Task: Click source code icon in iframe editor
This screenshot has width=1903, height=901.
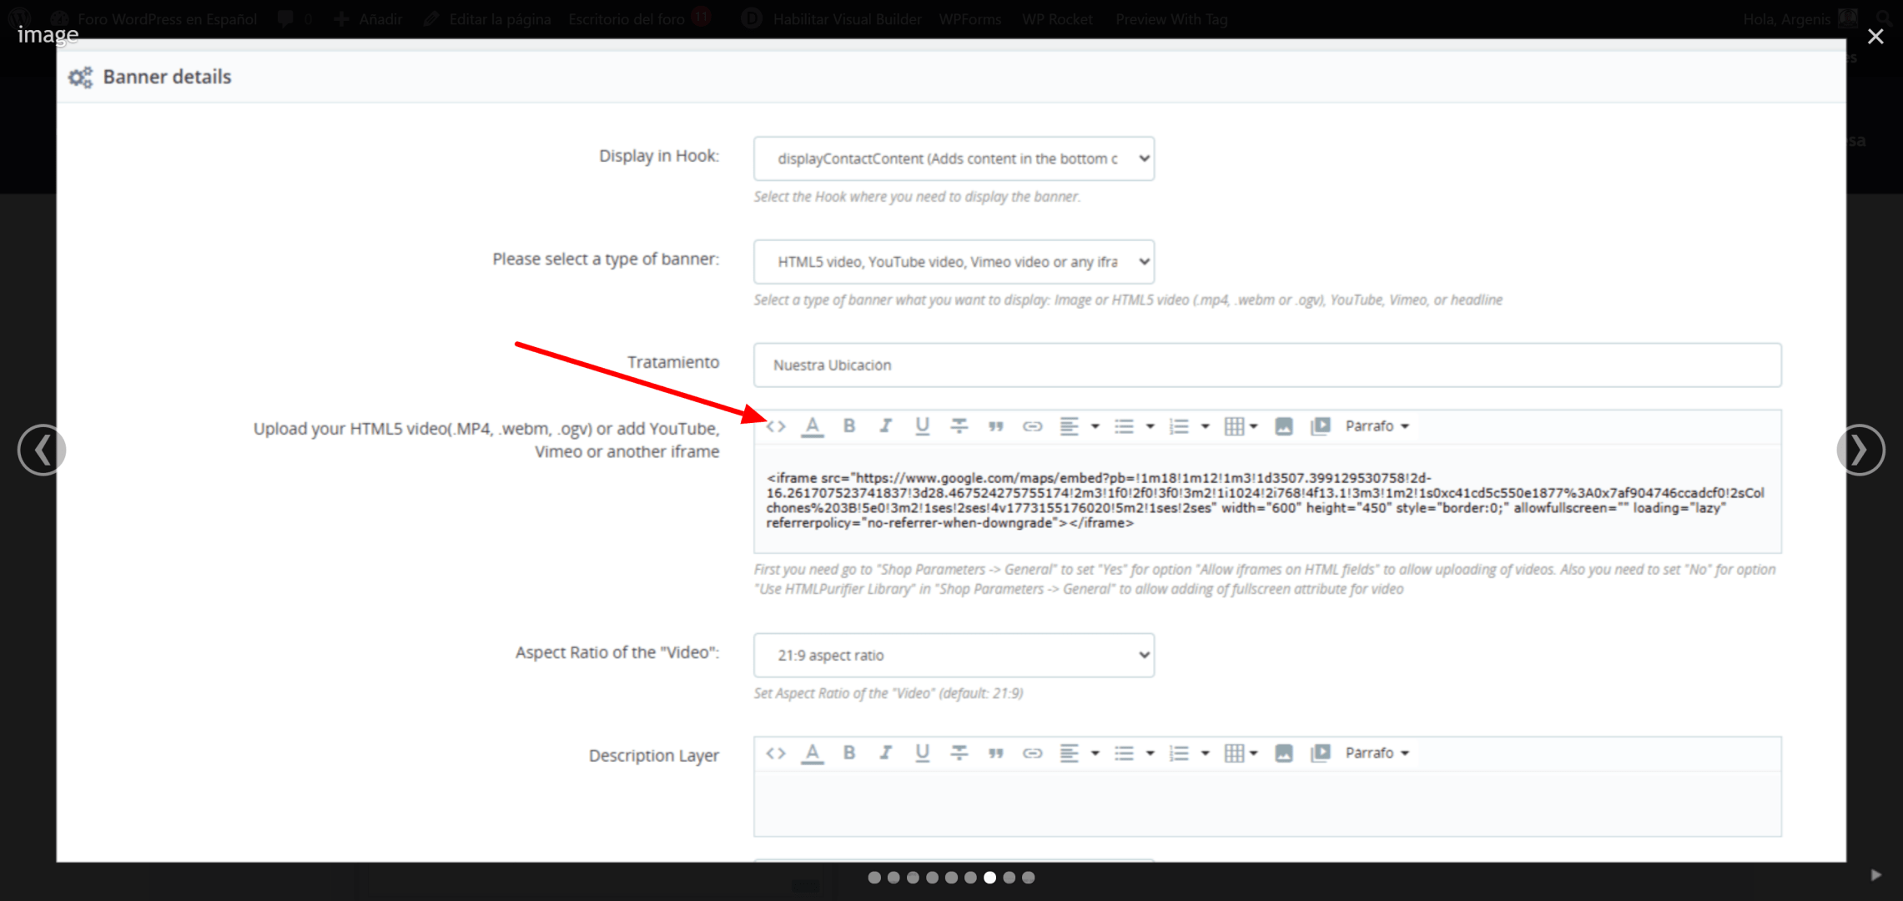Action: 776,426
